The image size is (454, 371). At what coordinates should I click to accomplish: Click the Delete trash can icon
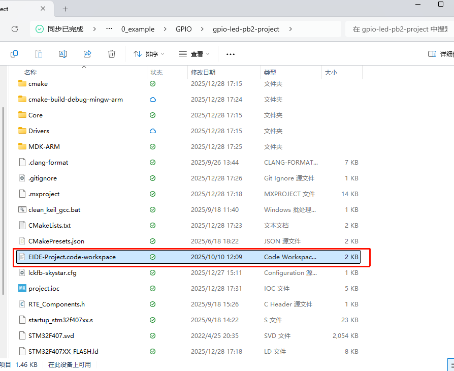pyautogui.click(x=112, y=54)
